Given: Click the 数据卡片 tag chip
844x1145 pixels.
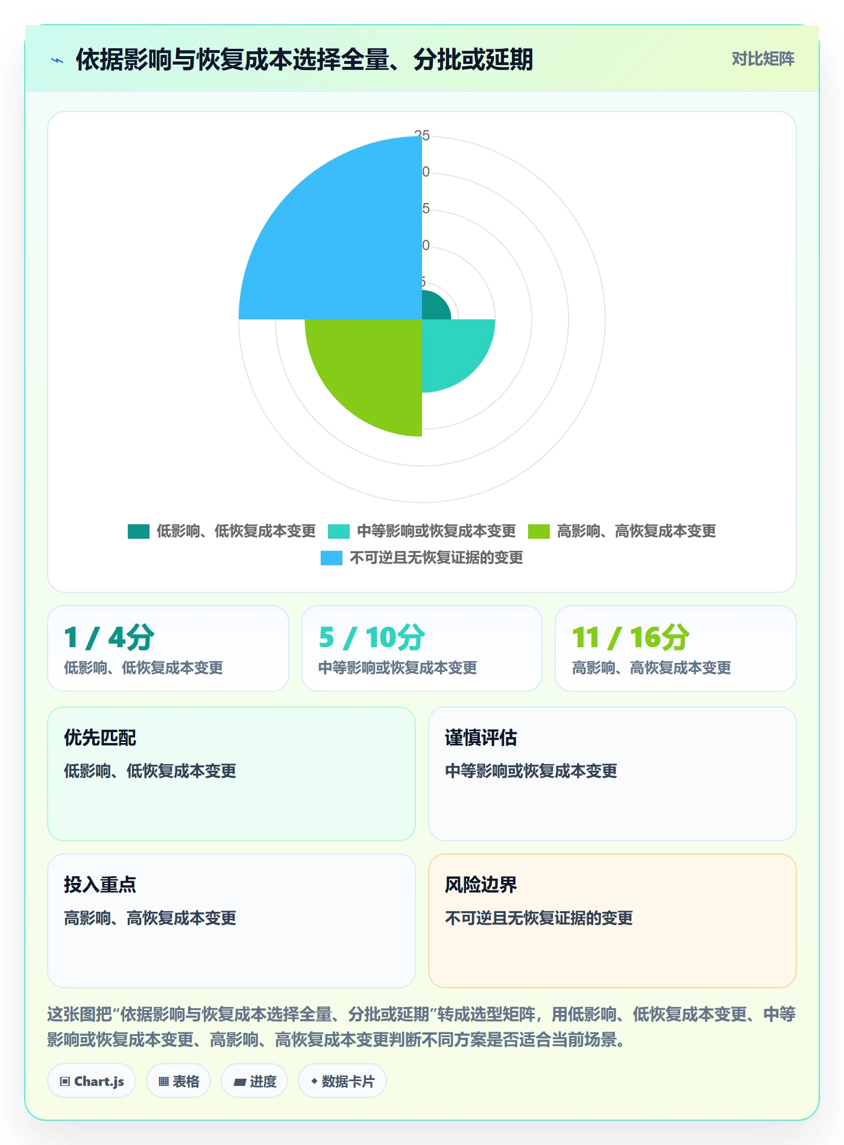Looking at the screenshot, I should click(342, 1081).
